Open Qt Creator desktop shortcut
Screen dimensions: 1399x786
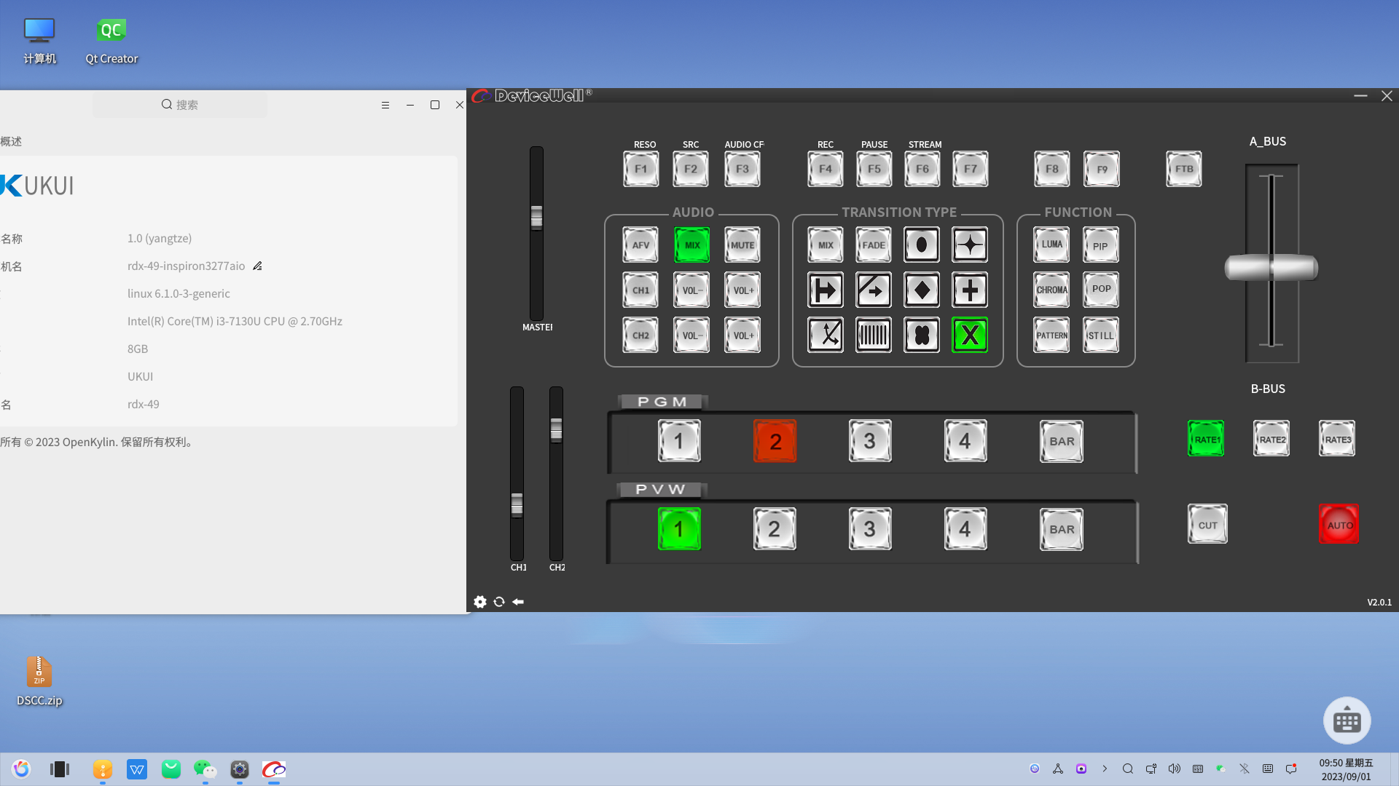[x=111, y=41]
